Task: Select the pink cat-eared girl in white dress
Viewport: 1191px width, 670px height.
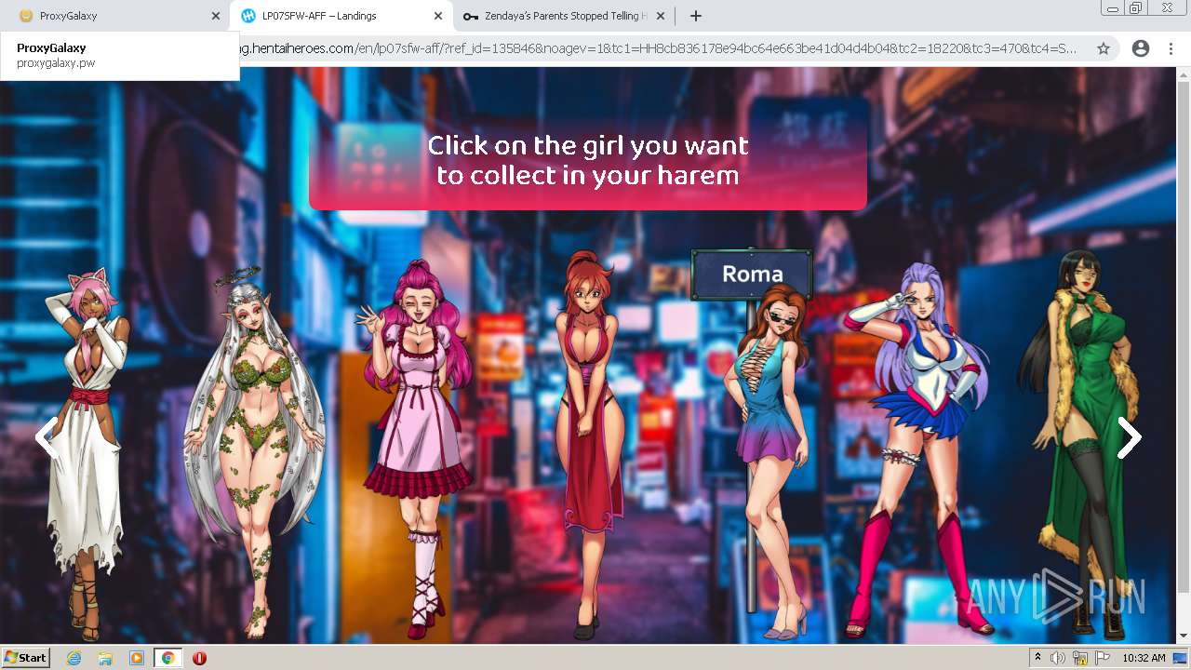Action: point(87,456)
